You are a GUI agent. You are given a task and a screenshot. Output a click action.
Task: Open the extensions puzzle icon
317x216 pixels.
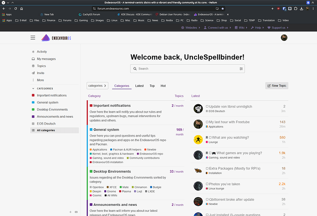click(295, 8)
